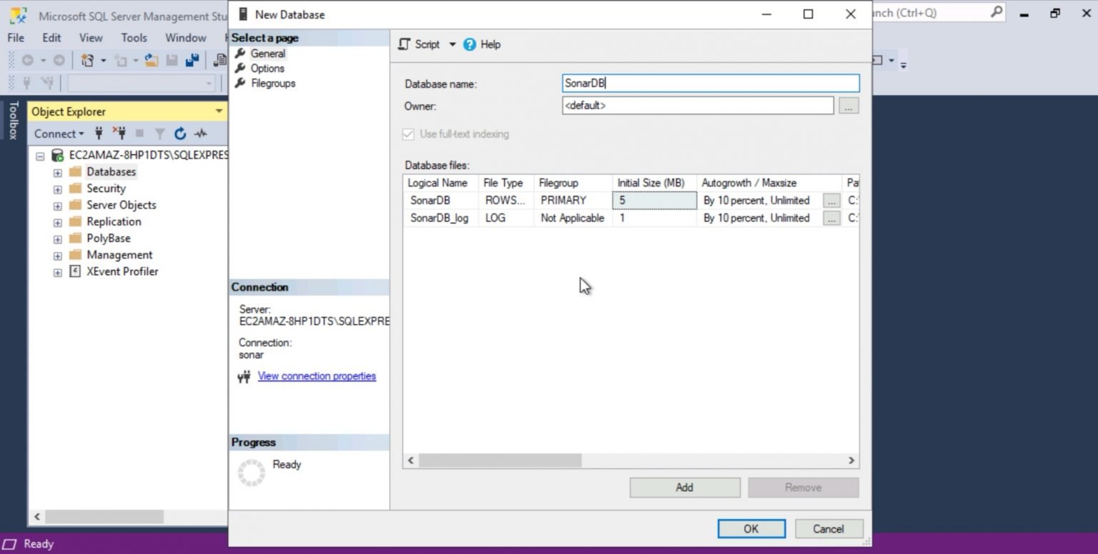The width and height of the screenshot is (1098, 554).
Task: Open the Script dropdown arrow
Action: pyautogui.click(x=451, y=44)
